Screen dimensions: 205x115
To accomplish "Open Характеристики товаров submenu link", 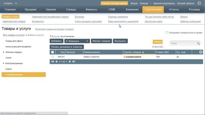I will (x=14, y=21).
